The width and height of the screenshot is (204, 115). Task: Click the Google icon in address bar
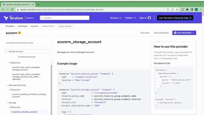(x=168, y=10)
